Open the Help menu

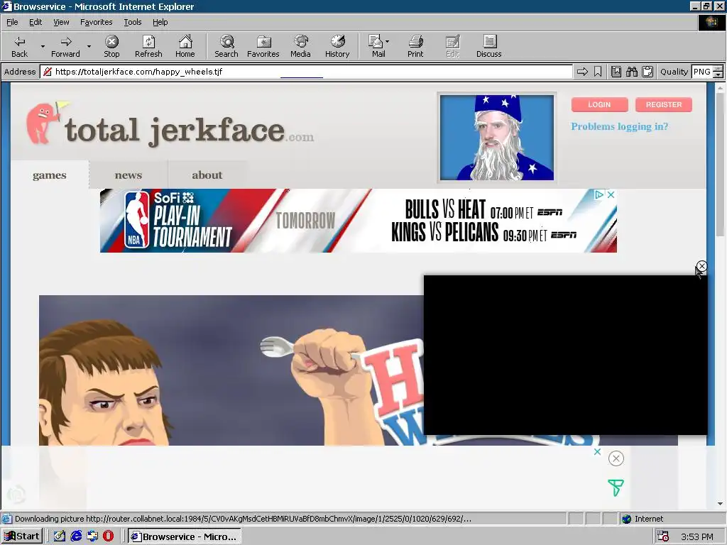click(160, 22)
